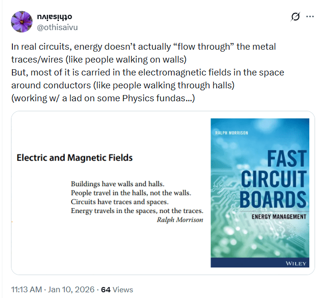Click the italic Ralph Morrison attribution
316x298 pixels.
point(179,220)
